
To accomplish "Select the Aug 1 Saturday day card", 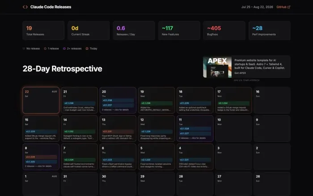I will coord(41,184).
